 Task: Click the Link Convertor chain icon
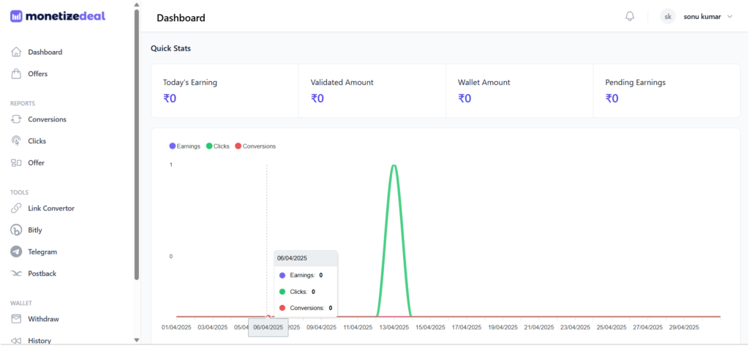pos(16,208)
